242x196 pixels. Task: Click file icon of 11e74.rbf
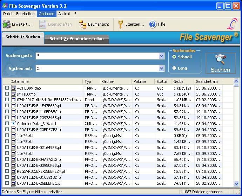14,135
